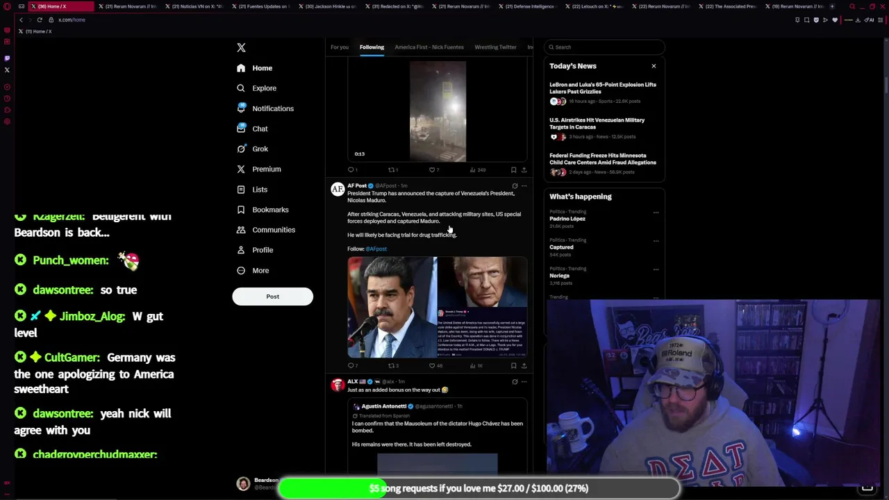Open the @AFpost follow link
Viewport: 889px width, 500px height.
(376, 249)
